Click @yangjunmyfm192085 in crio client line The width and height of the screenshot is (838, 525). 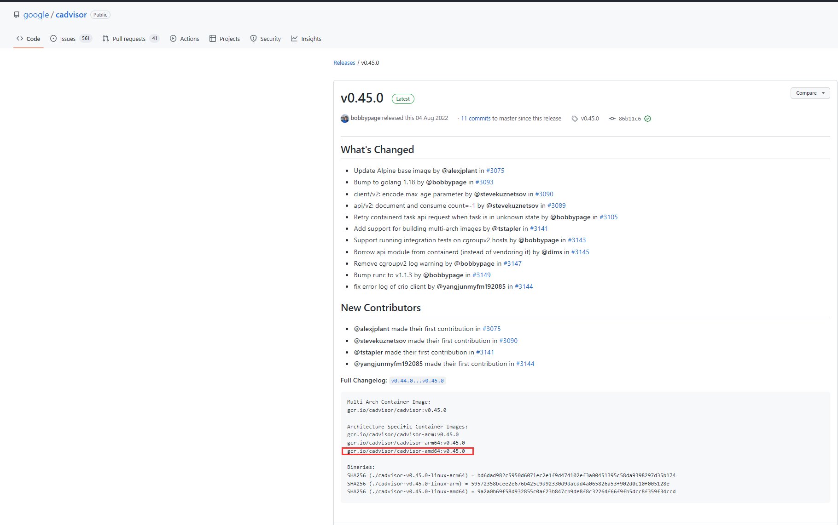471,286
